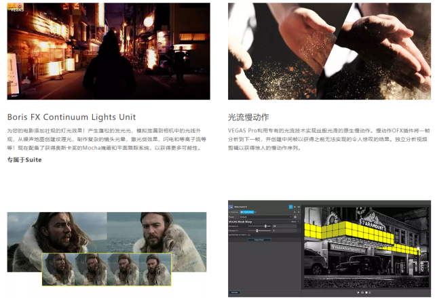
Task: Click the Reset Mesh button
Action: [259, 240]
